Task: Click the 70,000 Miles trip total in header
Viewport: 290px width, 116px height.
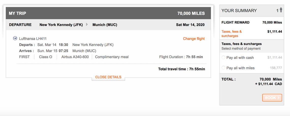Action: 191,13
